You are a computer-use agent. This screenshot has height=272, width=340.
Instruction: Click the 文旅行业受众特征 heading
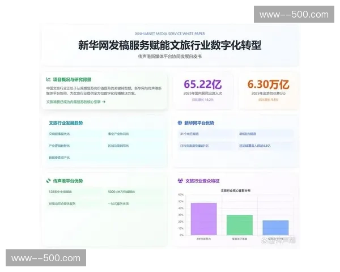click(202, 181)
